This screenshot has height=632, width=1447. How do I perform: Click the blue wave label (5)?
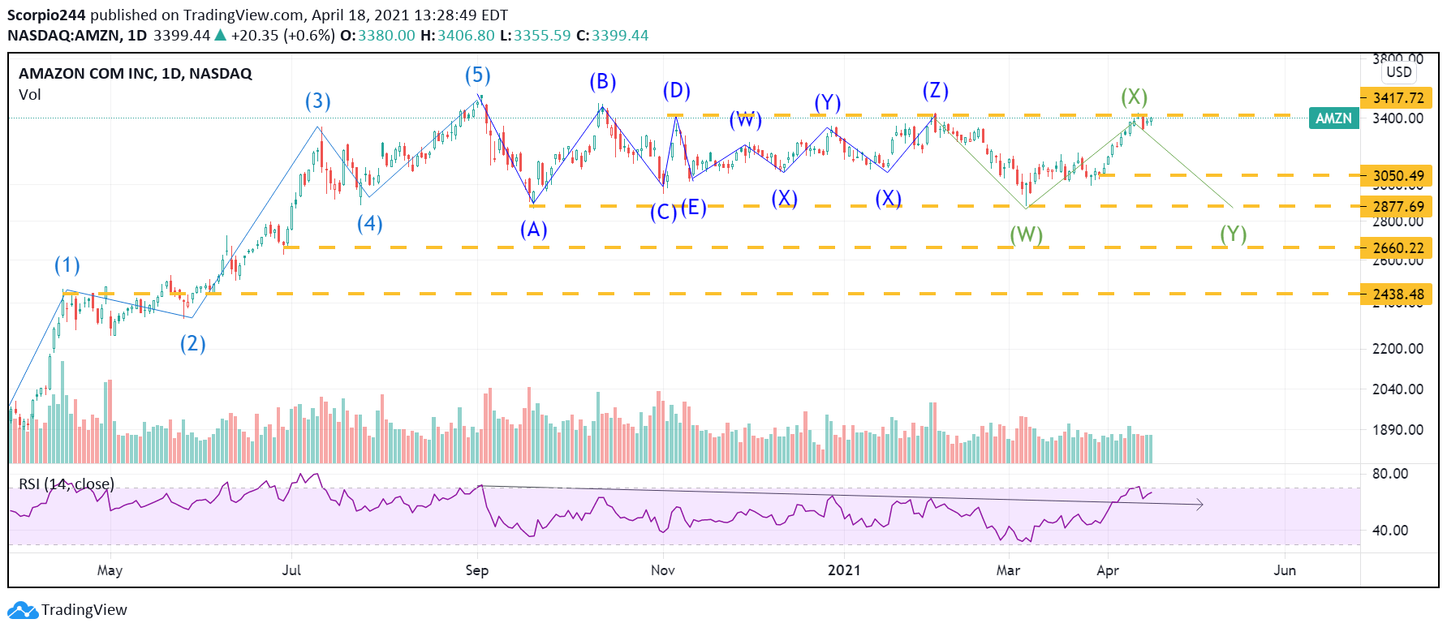(x=478, y=75)
